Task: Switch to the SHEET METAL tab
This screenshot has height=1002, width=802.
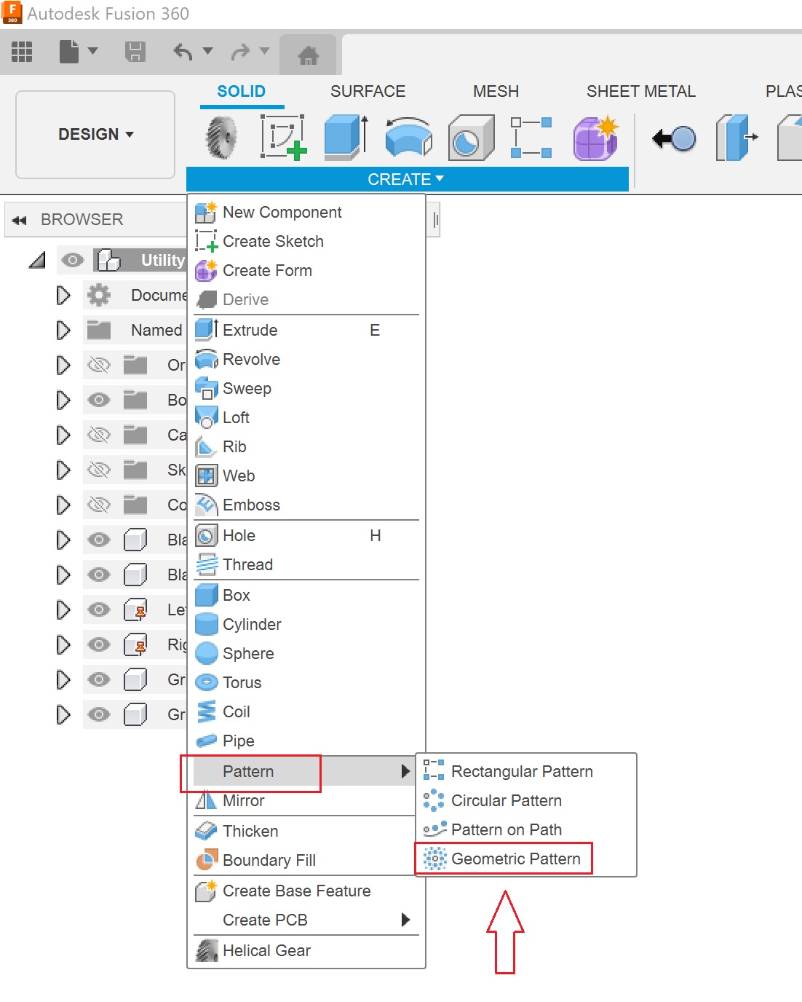Action: pyautogui.click(x=641, y=91)
